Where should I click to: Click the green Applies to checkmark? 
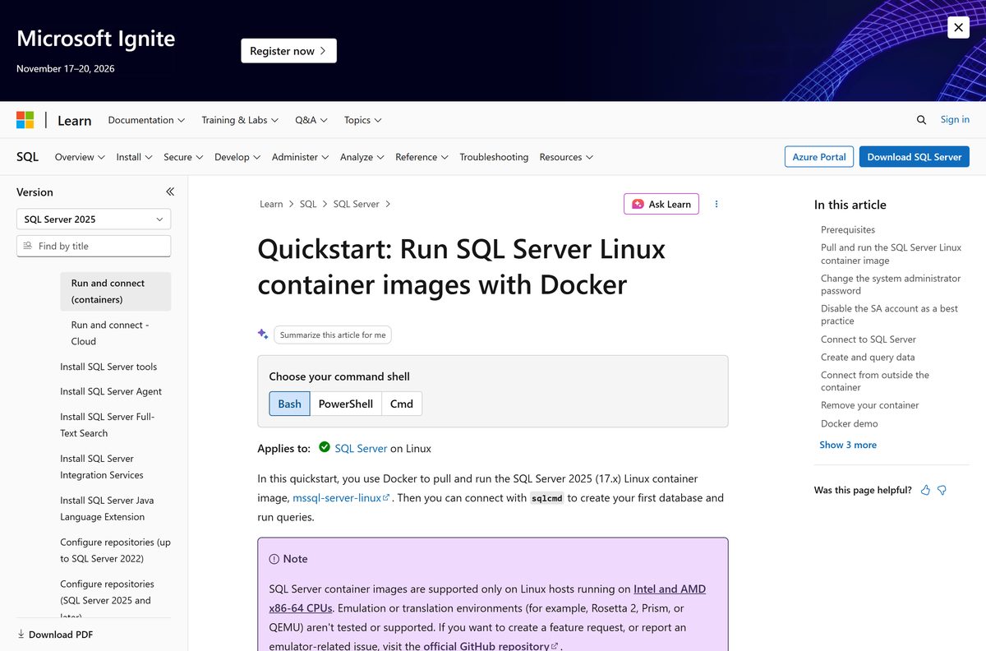pos(325,447)
